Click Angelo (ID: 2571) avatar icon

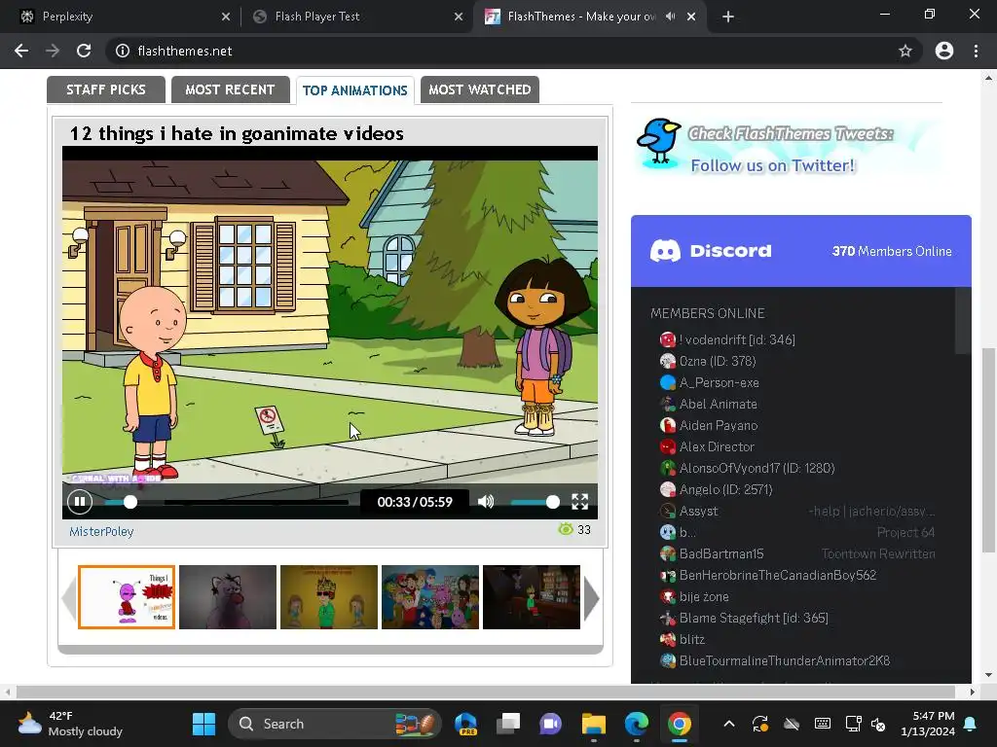point(668,489)
